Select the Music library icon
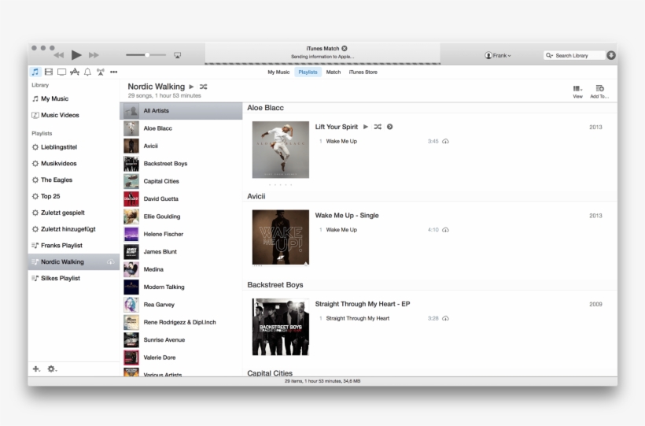This screenshot has height=426, width=645. click(35, 72)
